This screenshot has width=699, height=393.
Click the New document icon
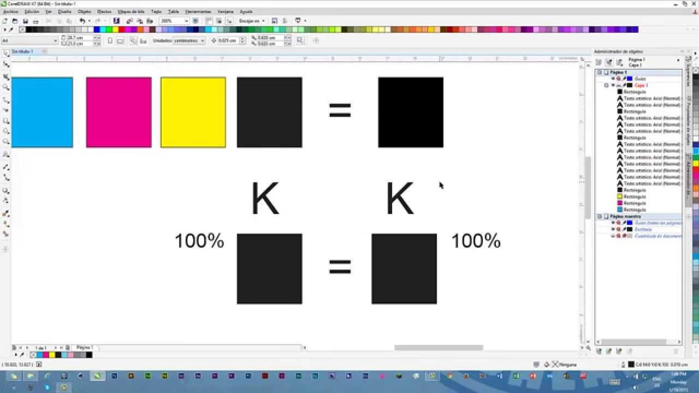click(x=5, y=21)
